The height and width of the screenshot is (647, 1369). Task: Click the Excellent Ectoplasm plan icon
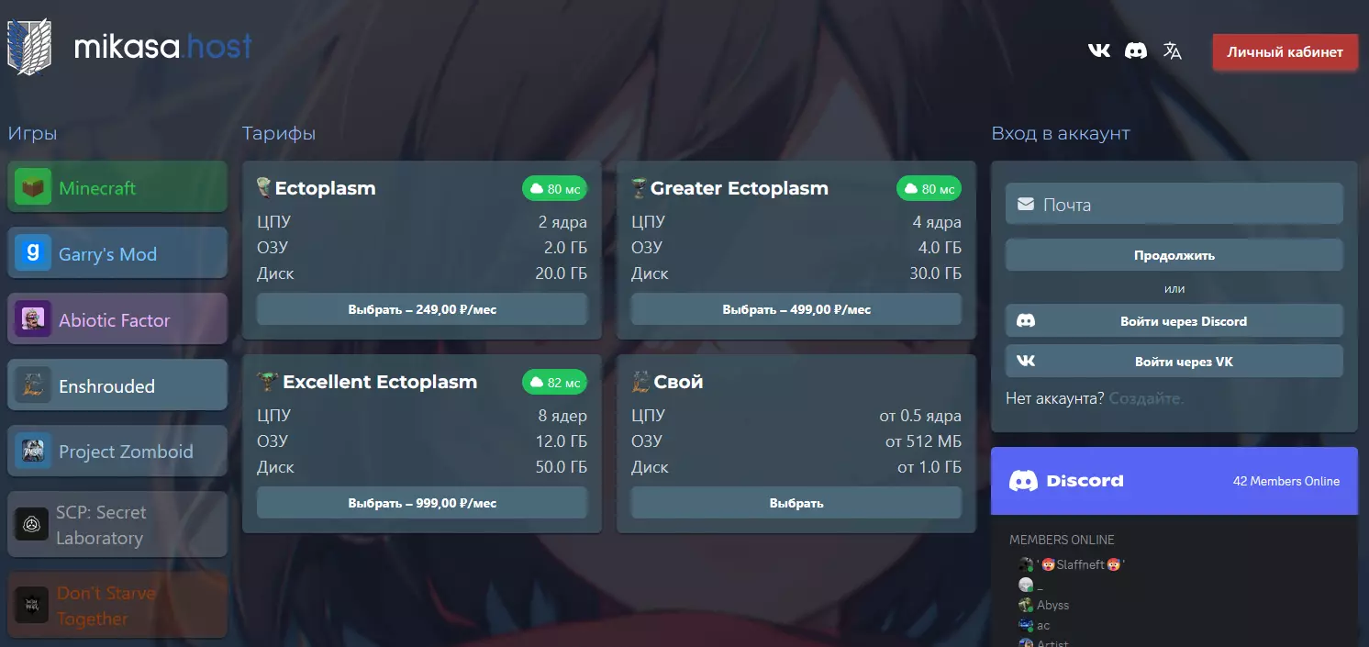(268, 382)
